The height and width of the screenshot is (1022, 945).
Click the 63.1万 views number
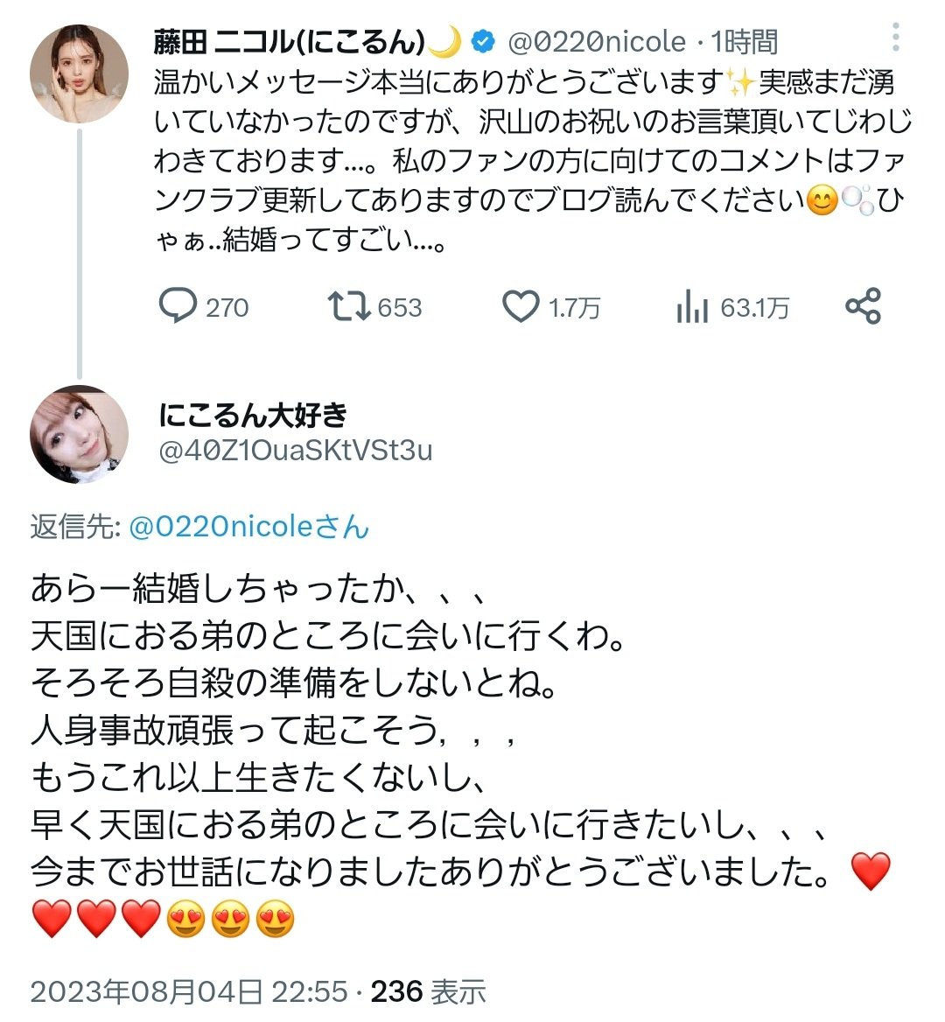pyautogui.click(x=754, y=308)
